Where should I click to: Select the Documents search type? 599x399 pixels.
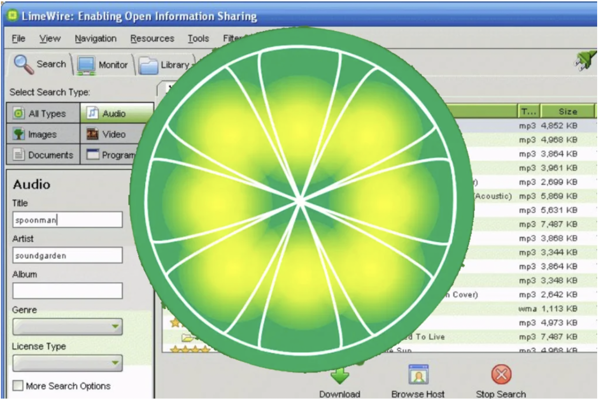click(43, 155)
